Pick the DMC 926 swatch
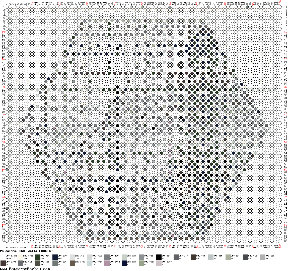This screenshot has height=271, width=288. pos(55,263)
